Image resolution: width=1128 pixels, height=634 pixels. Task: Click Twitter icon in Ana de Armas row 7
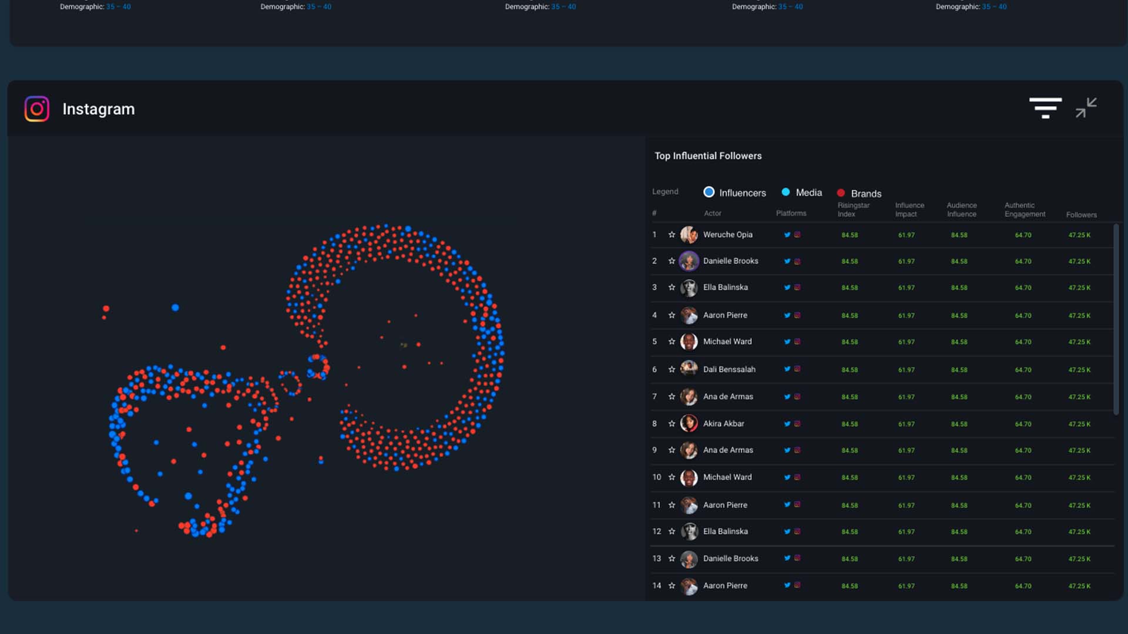coord(787,397)
